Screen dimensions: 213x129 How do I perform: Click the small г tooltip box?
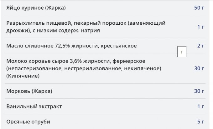pos(182,52)
